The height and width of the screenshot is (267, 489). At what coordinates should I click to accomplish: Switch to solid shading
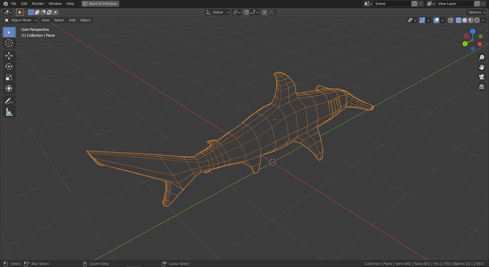pos(465,20)
